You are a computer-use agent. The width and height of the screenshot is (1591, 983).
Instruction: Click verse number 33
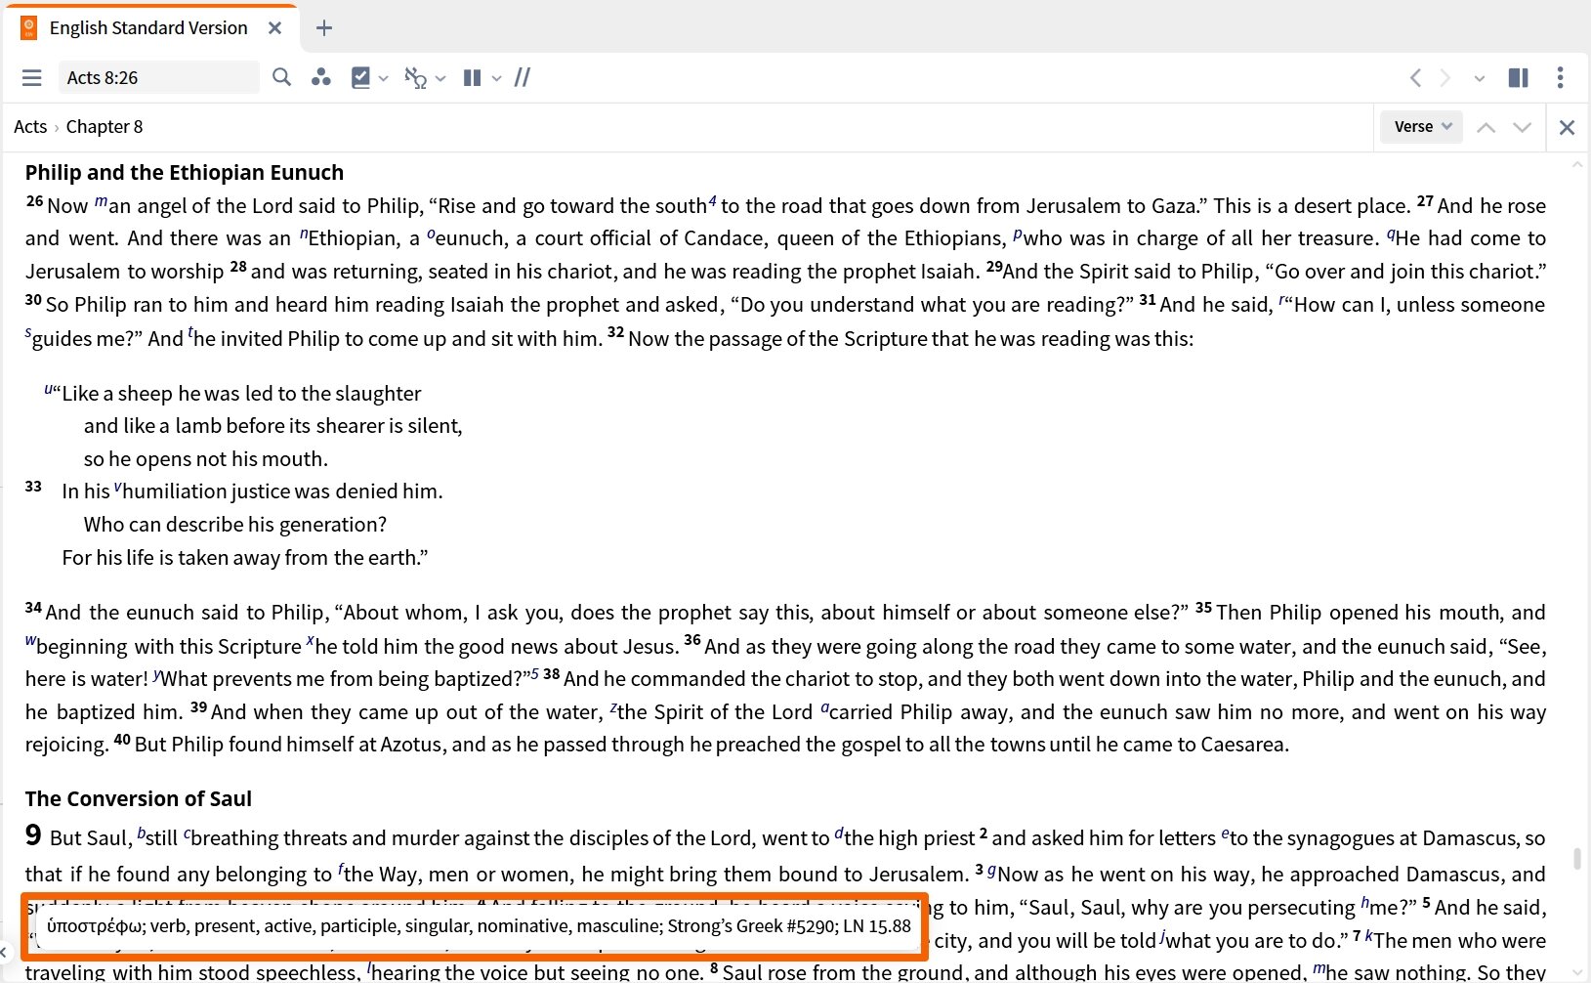coord(33,486)
